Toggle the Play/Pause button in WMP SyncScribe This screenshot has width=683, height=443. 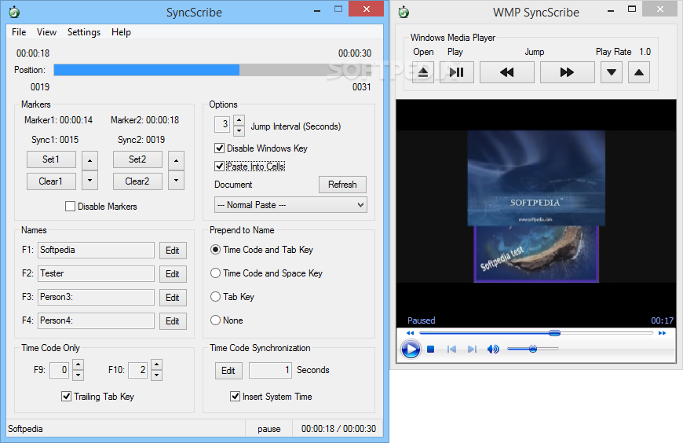coord(456,72)
